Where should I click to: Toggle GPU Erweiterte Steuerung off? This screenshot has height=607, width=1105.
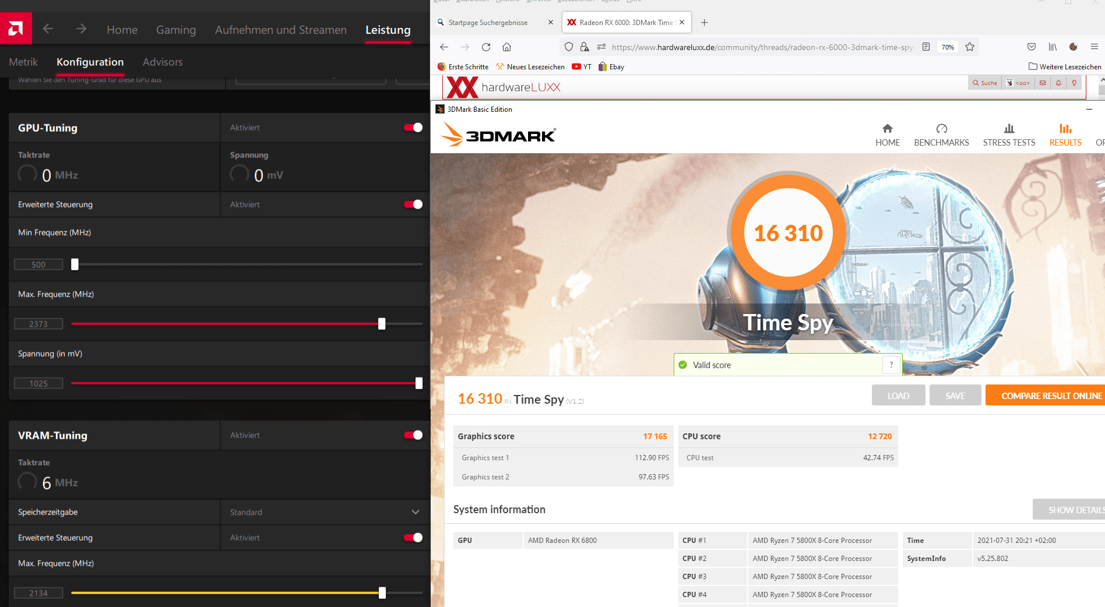(x=413, y=204)
